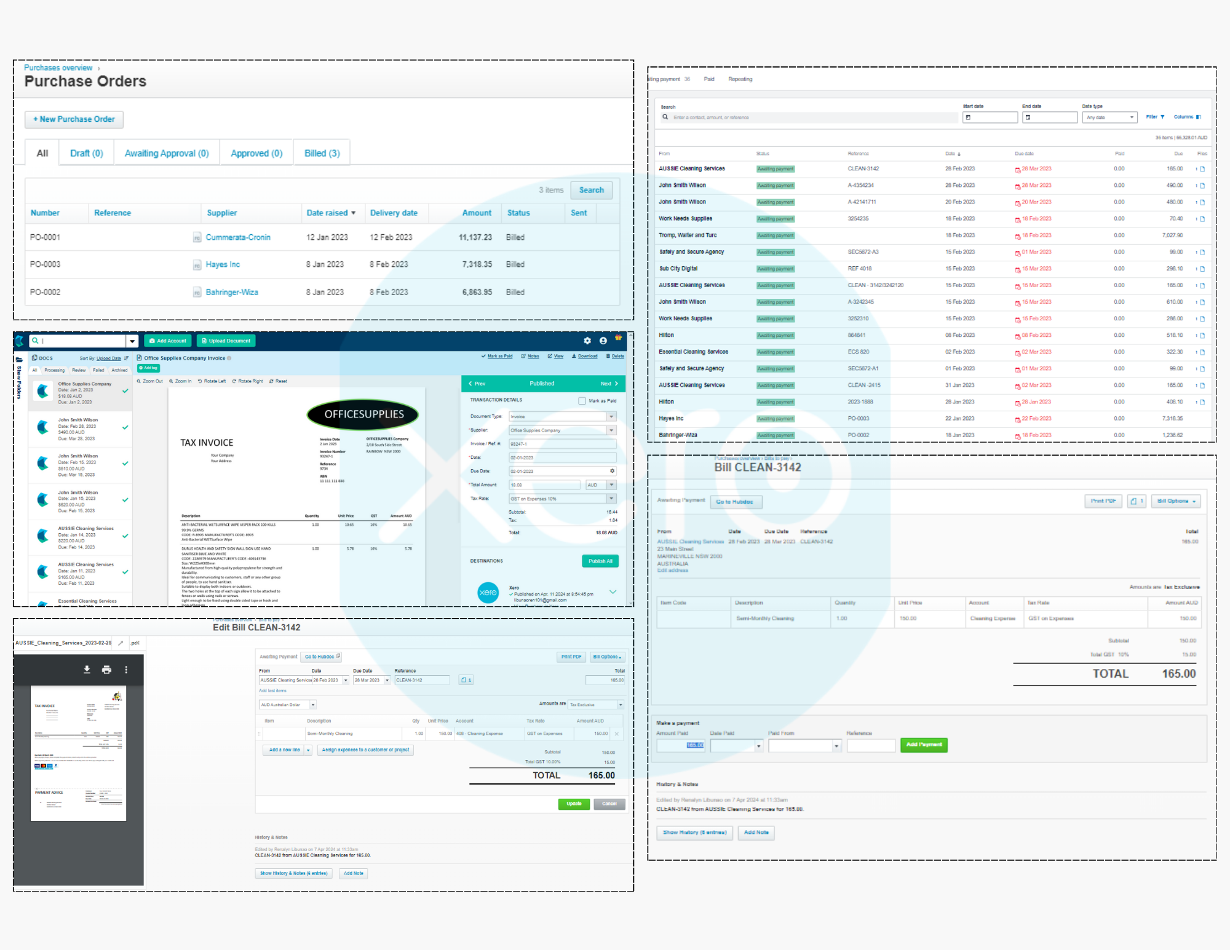Click the download icon in PDF preview
1230x950 pixels.
tap(87, 670)
